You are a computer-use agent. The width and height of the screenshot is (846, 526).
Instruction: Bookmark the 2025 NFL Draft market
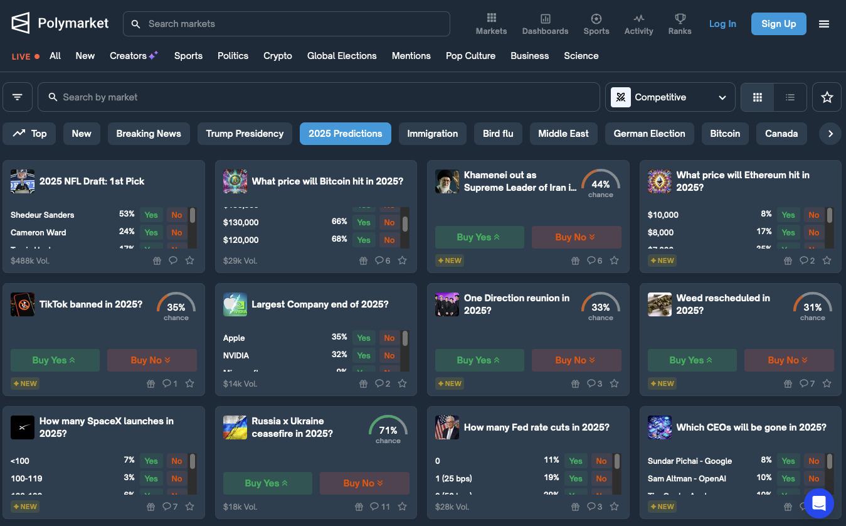click(x=190, y=260)
